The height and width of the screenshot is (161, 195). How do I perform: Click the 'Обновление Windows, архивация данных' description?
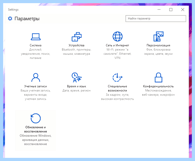tap(36, 140)
